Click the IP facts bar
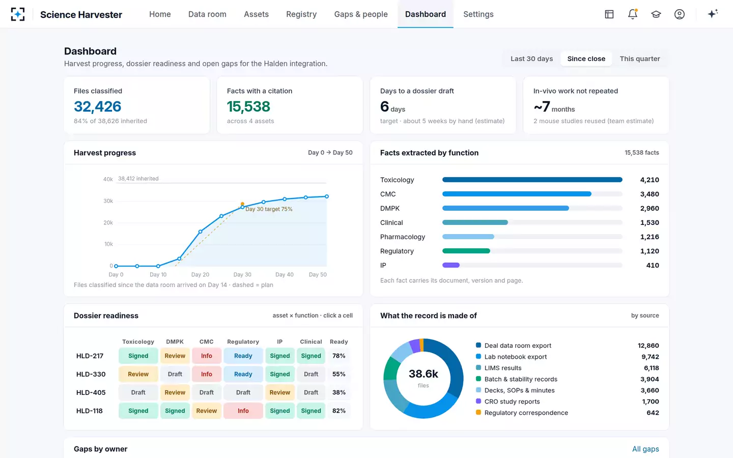 coord(451,265)
